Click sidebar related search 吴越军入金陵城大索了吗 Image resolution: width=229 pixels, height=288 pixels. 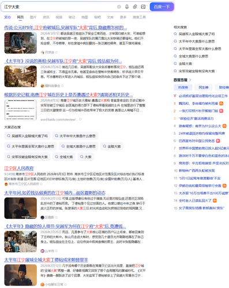[x=197, y=34]
